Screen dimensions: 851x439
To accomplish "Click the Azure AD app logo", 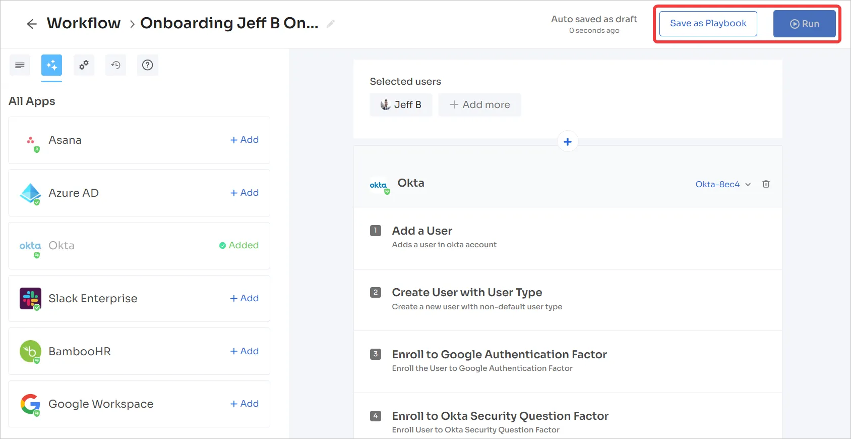I will click(x=30, y=194).
